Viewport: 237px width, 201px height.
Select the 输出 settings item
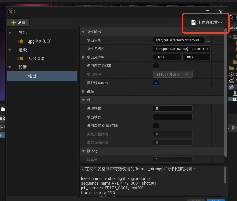pos(32,76)
